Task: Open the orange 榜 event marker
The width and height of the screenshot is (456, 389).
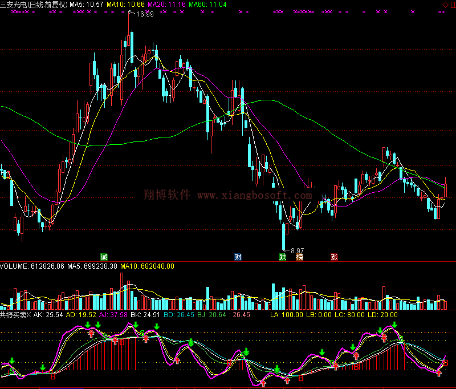Action: pyautogui.click(x=300, y=257)
